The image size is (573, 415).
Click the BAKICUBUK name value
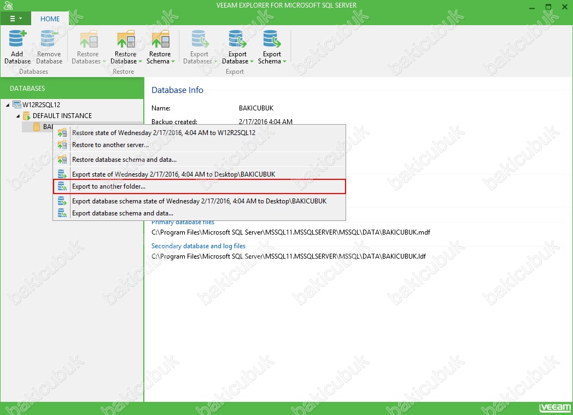click(x=256, y=108)
